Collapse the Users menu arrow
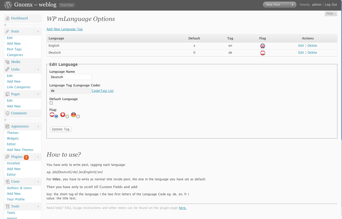The height and width of the screenshot is (219, 342). coord(38,182)
